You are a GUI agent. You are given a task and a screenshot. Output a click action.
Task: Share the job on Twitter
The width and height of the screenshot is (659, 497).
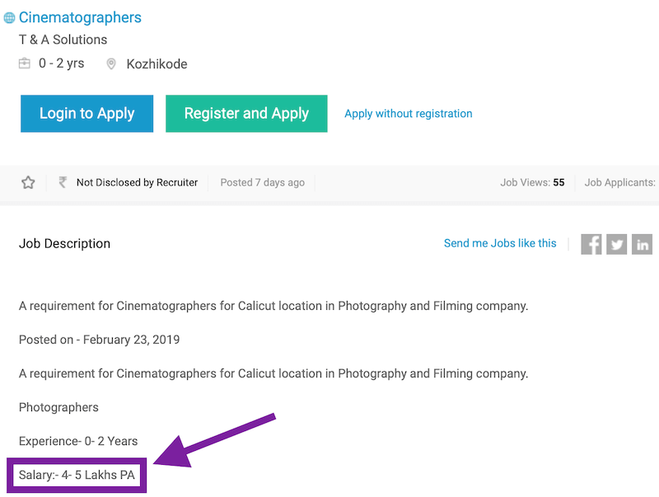coord(617,244)
